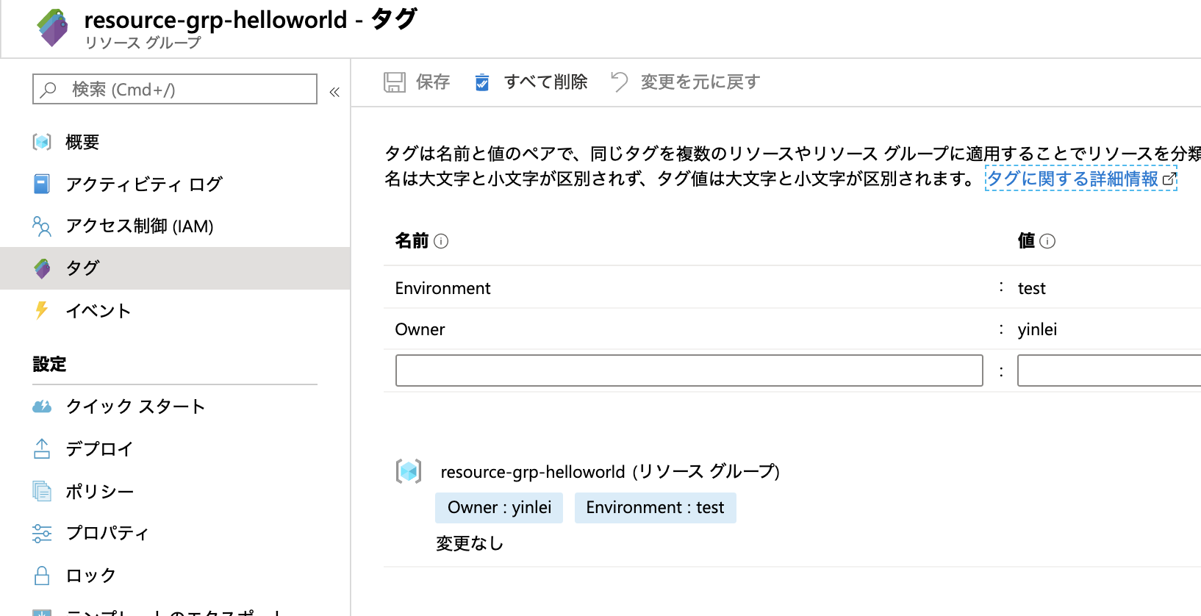Click the search magnifier icon in sidebar
This screenshot has width=1201, height=616.
[x=49, y=90]
